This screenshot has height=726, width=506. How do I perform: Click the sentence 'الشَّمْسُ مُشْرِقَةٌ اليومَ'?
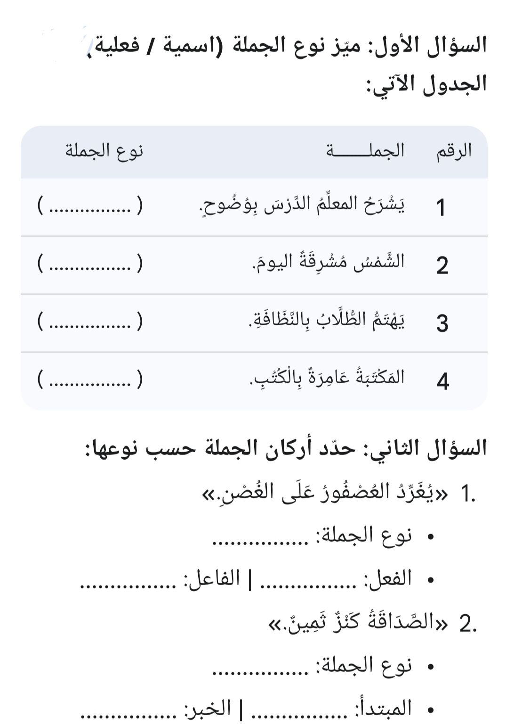329,263
